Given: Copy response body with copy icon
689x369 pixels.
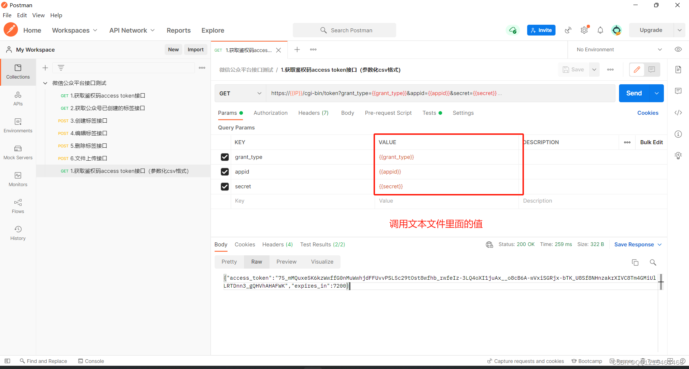Looking at the screenshot, I should click(635, 262).
